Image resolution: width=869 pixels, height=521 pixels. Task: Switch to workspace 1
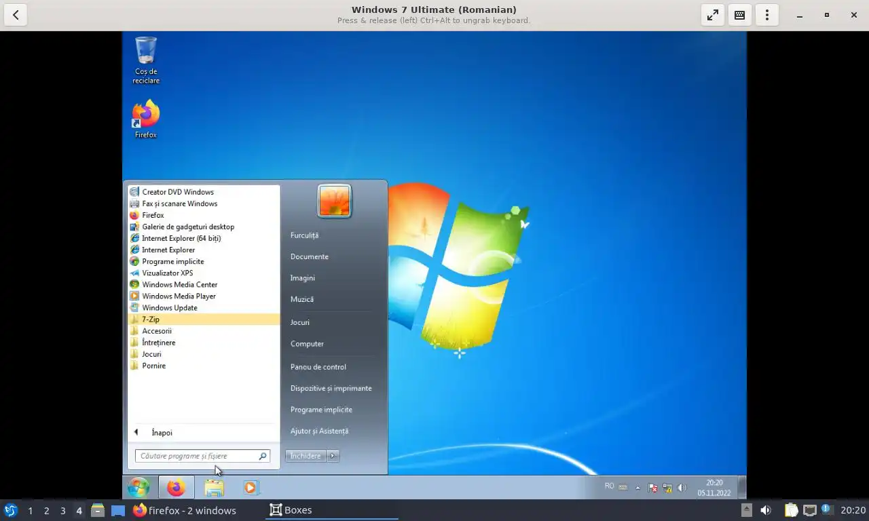[30, 510]
